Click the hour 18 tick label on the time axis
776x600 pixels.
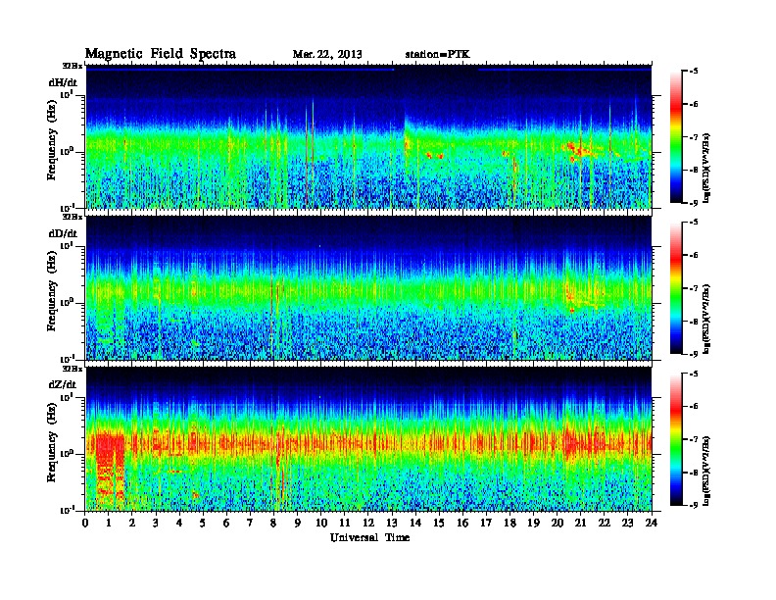pos(509,524)
